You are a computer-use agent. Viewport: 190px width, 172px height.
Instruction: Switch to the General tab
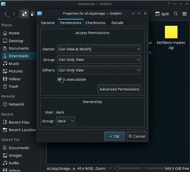(48, 23)
